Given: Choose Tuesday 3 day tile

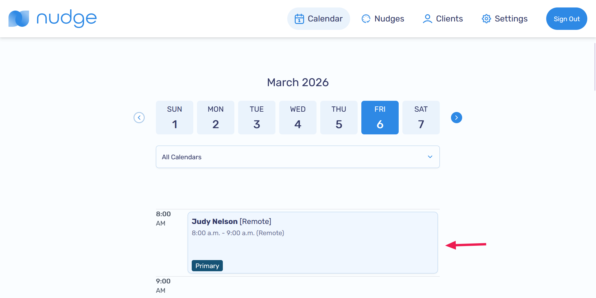Looking at the screenshot, I should [257, 118].
